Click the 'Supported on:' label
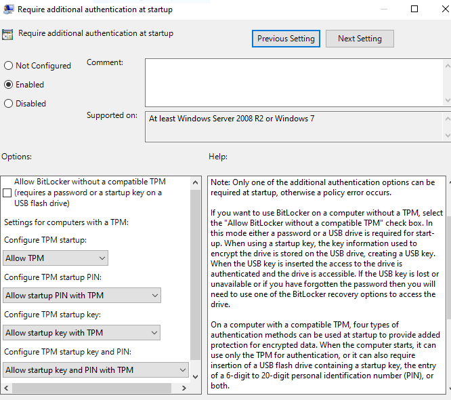 click(112, 115)
